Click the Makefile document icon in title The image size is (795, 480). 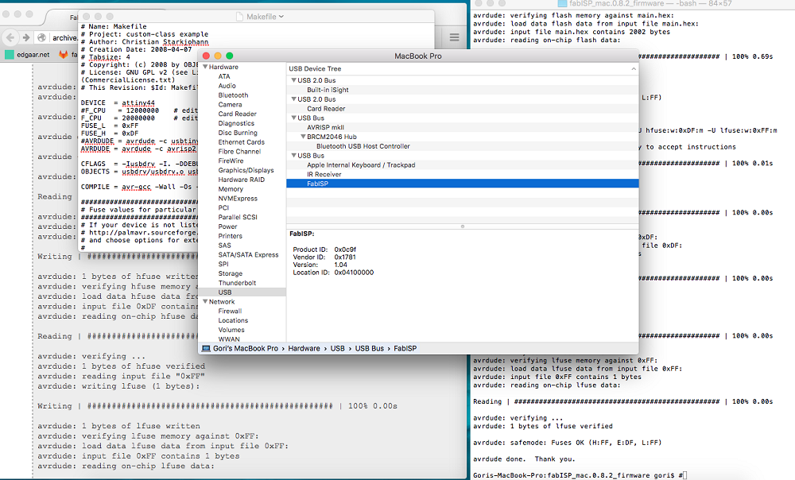coord(239,17)
